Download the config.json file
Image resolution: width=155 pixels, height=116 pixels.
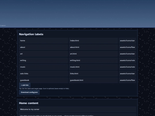[29, 92]
